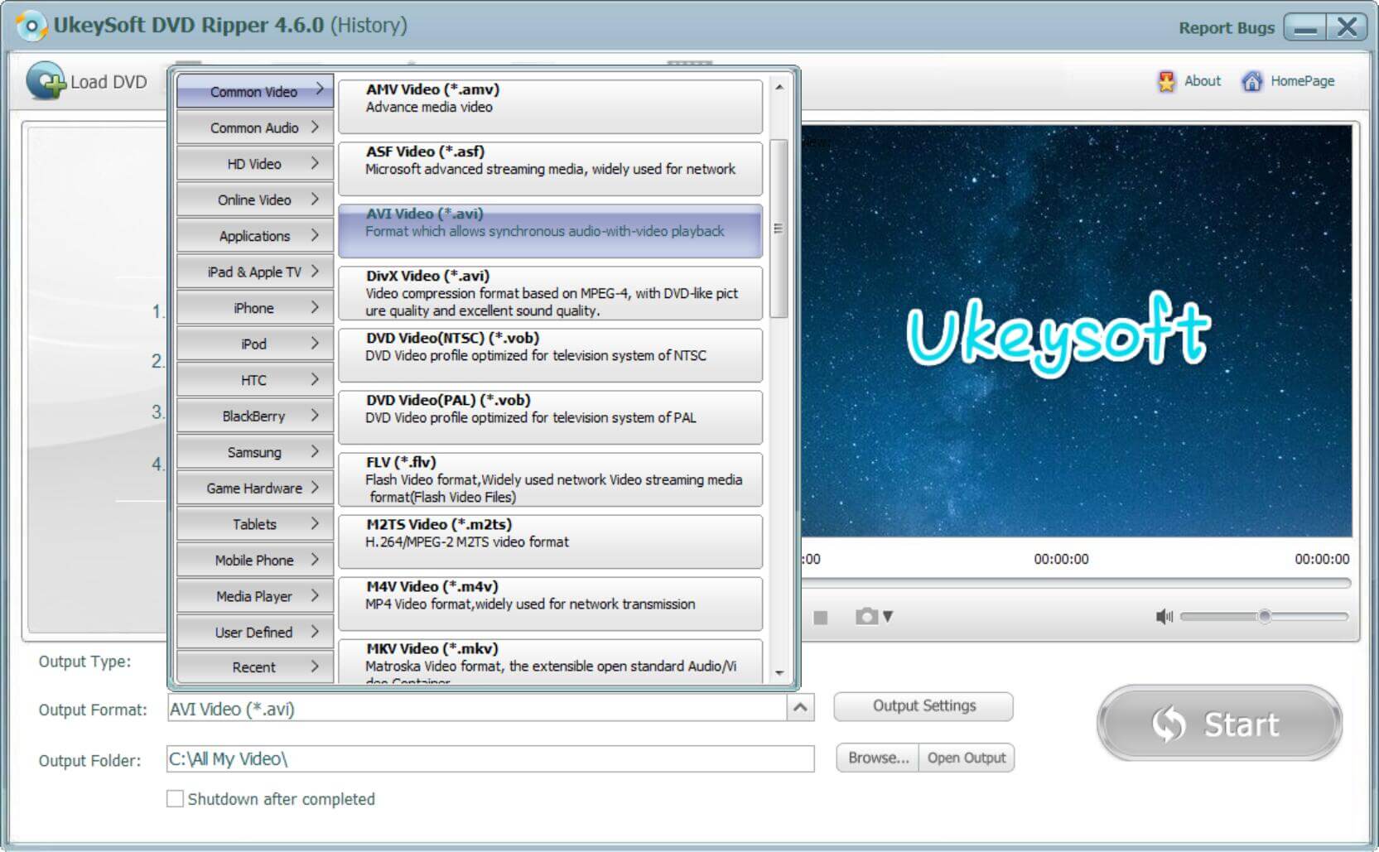Open Output Settings dialog

(x=923, y=706)
